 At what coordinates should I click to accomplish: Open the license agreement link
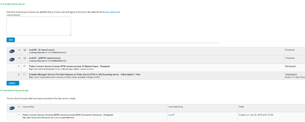[x=111, y=12]
